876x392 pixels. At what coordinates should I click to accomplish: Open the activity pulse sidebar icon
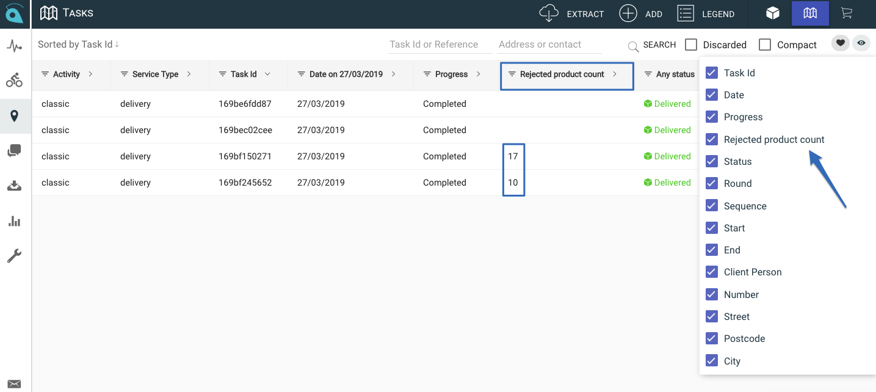(15, 46)
